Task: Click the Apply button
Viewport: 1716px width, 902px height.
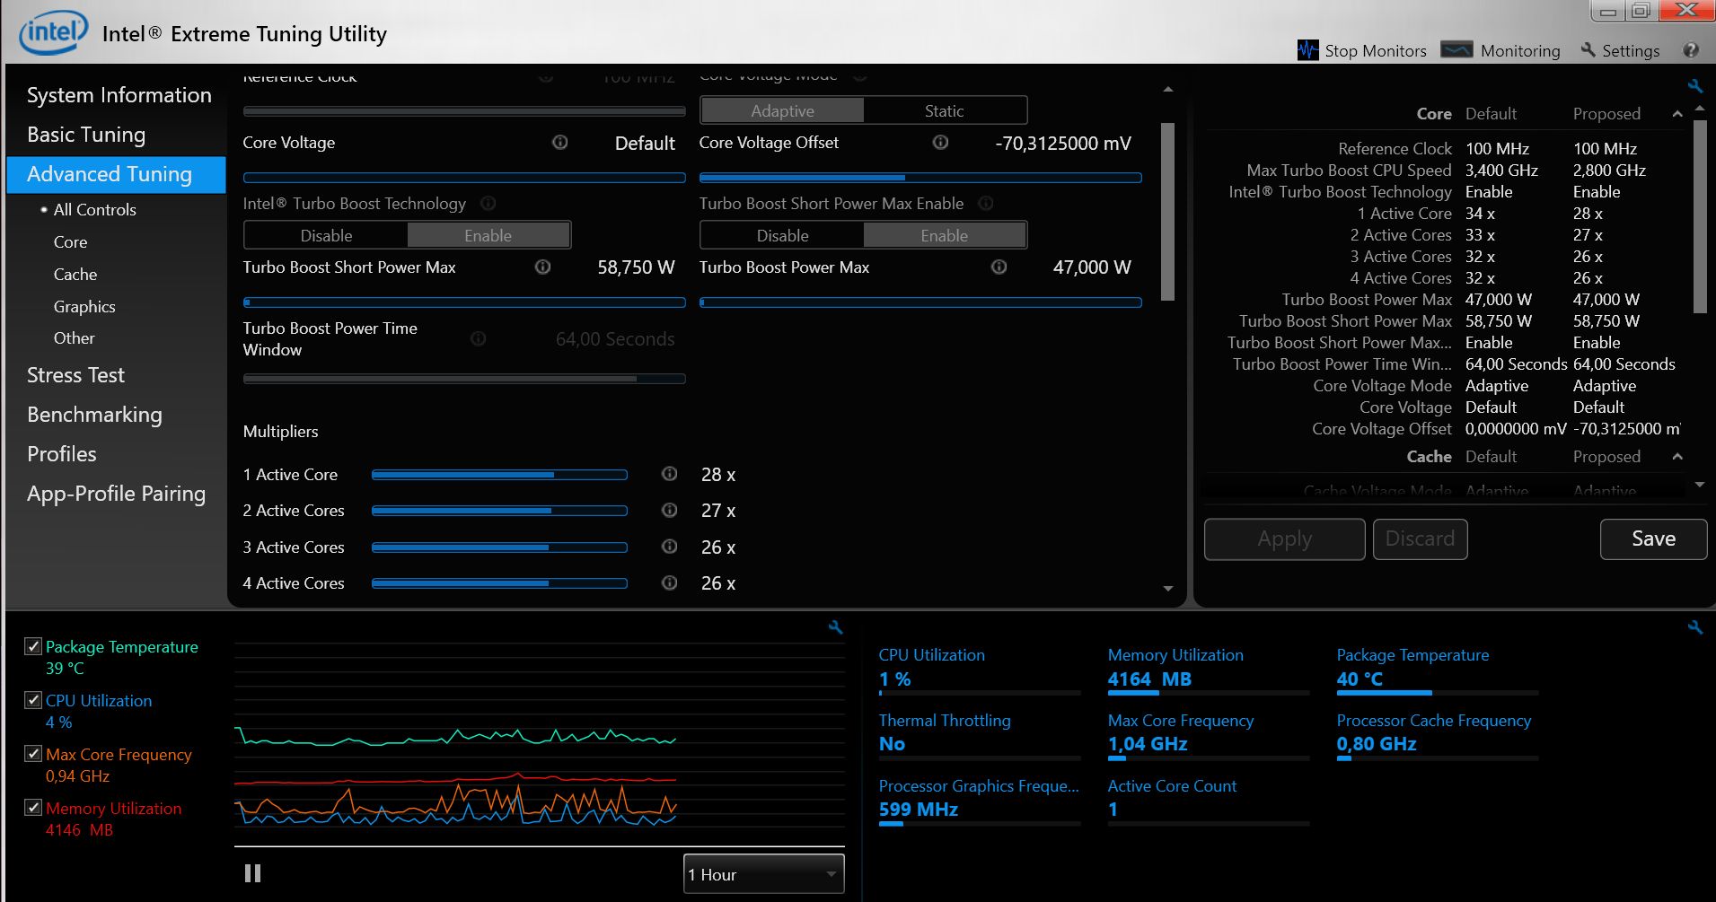Action: click(1284, 539)
